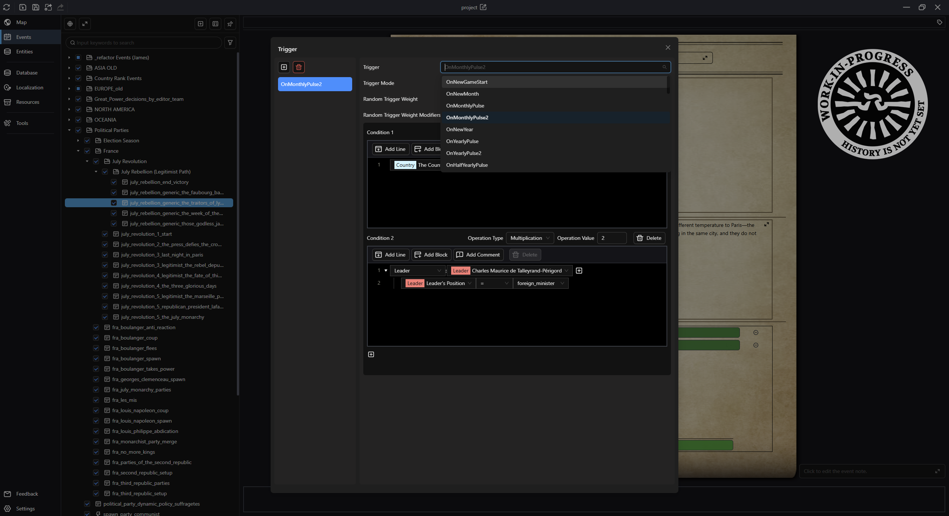Close the Trigger dialog

click(x=668, y=47)
